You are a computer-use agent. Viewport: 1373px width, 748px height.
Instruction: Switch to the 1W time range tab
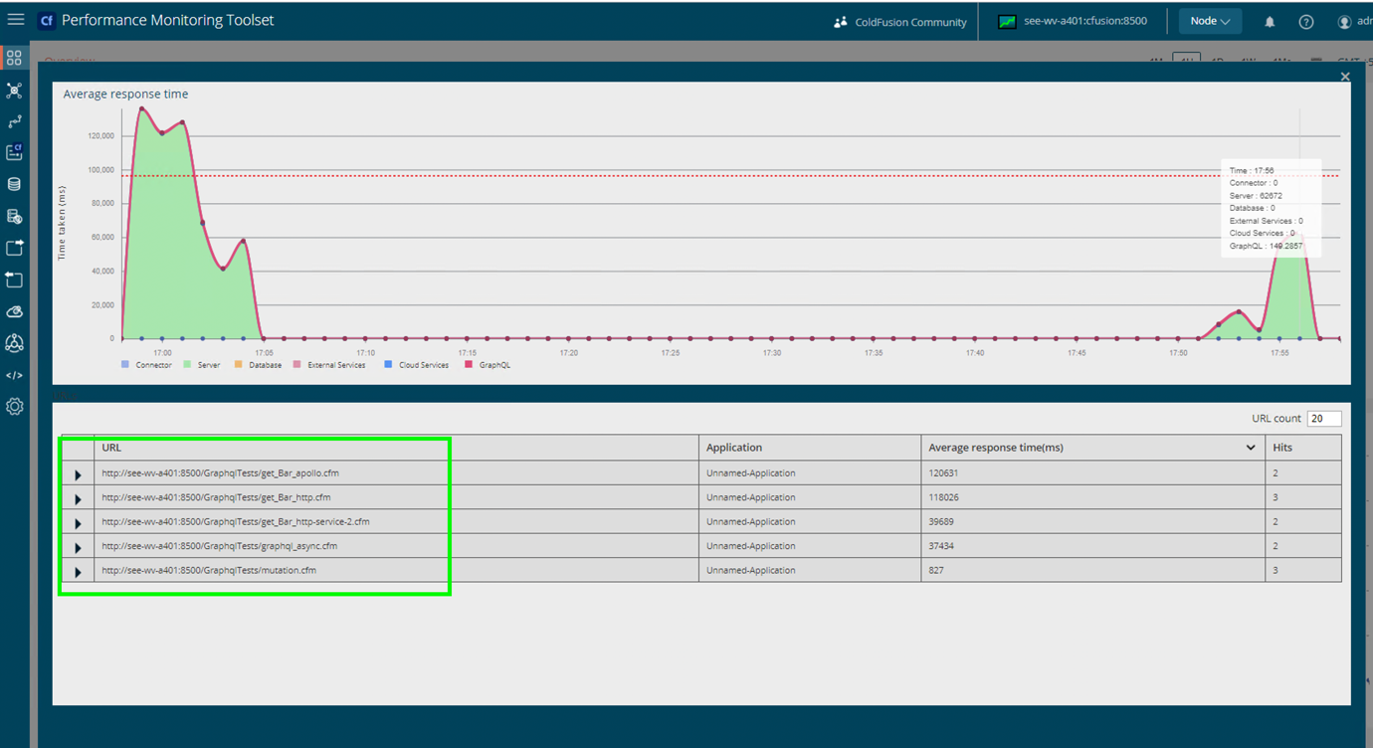coord(1246,60)
